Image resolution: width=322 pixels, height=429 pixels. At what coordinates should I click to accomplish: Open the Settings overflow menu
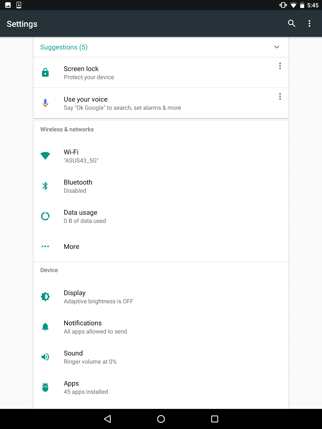309,24
